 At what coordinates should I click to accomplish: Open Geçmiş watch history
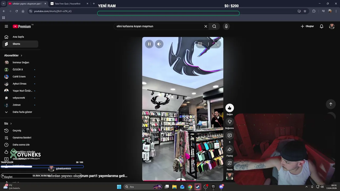pyautogui.click(x=20, y=131)
